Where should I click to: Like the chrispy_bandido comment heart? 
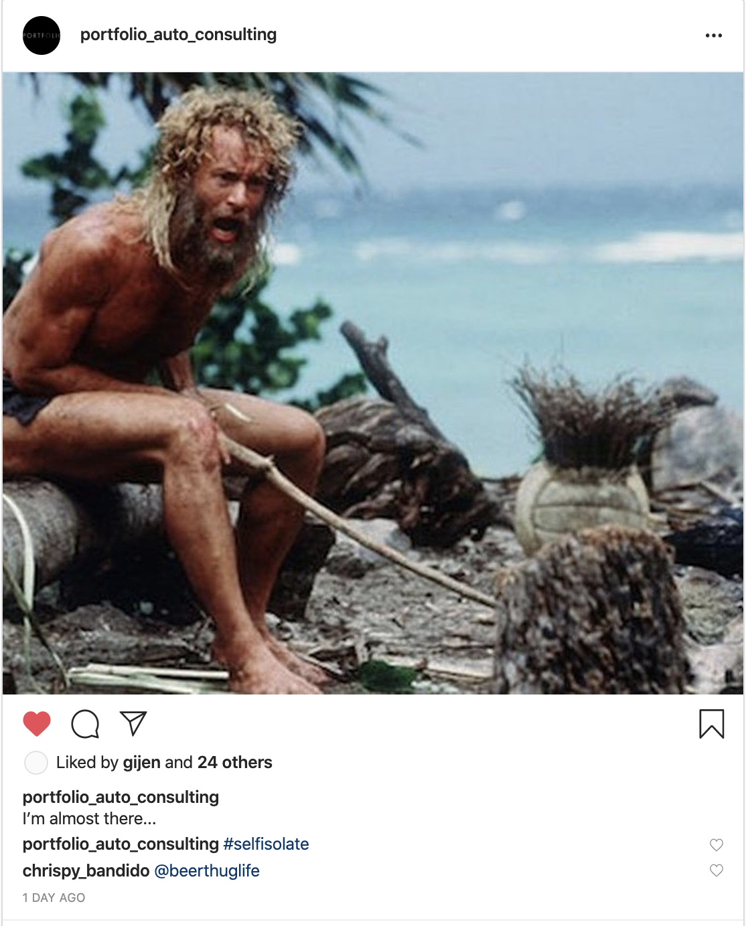pos(717,870)
